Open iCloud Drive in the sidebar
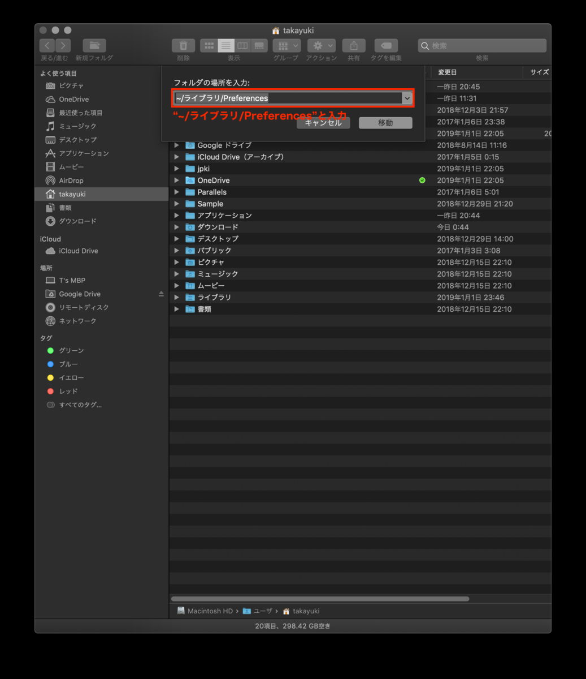 pos(78,251)
